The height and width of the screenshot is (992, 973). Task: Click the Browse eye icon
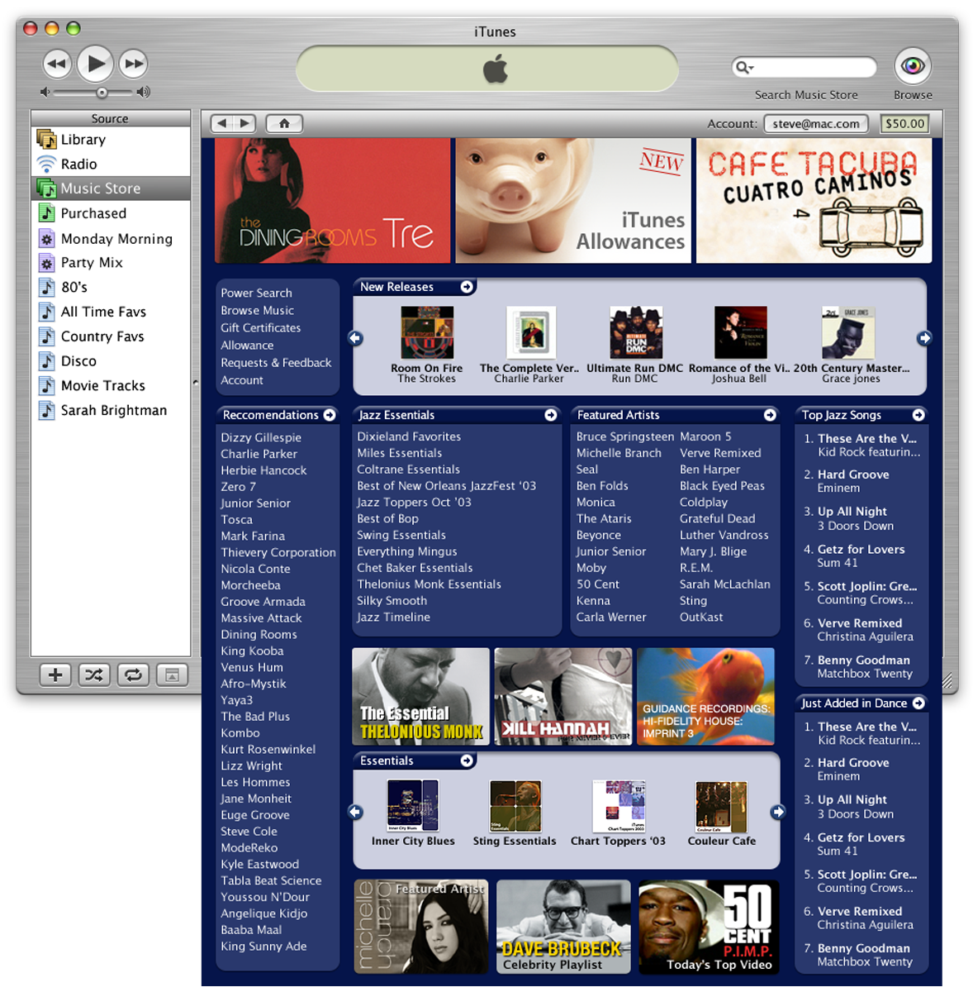coord(913,65)
